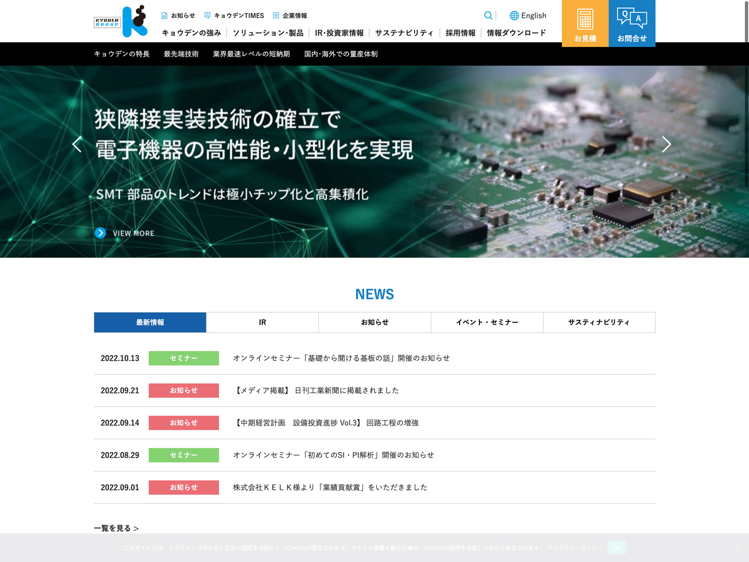Open 2022.10.13 online seminar announcement
This screenshot has height=562, width=749.
341,358
